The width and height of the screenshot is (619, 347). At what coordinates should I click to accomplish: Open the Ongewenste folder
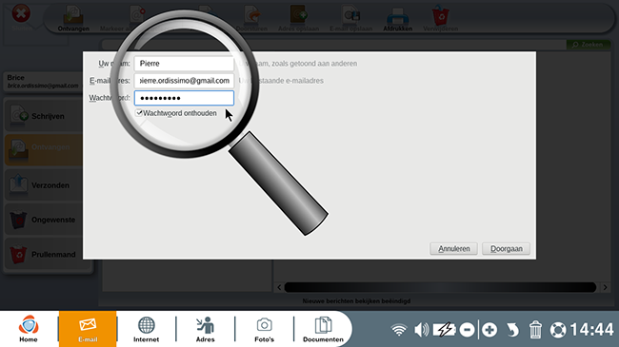coord(44,220)
